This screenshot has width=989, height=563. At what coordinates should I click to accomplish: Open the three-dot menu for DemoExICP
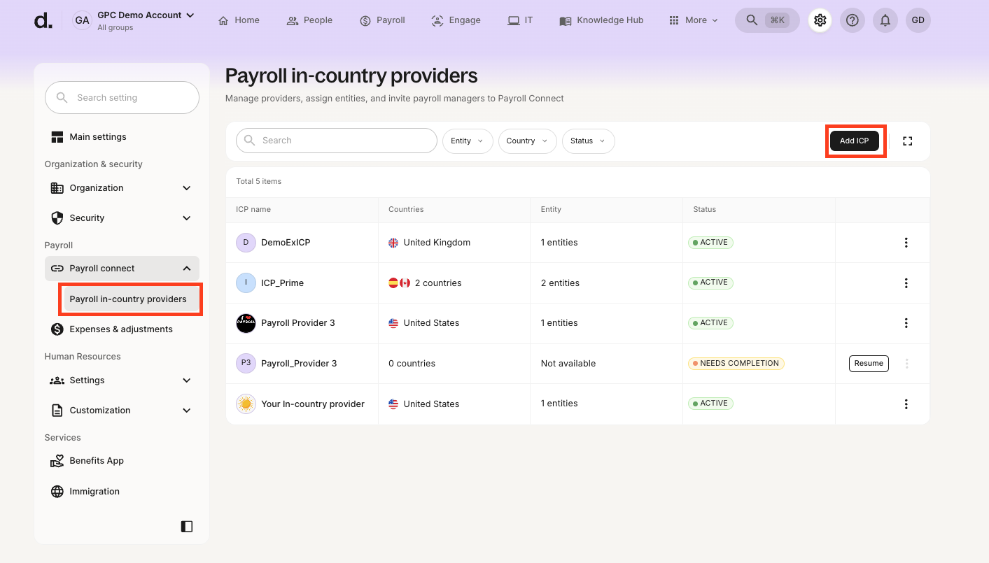pyautogui.click(x=906, y=243)
